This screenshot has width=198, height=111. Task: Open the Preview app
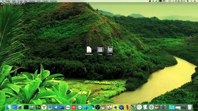(x=50, y=107)
